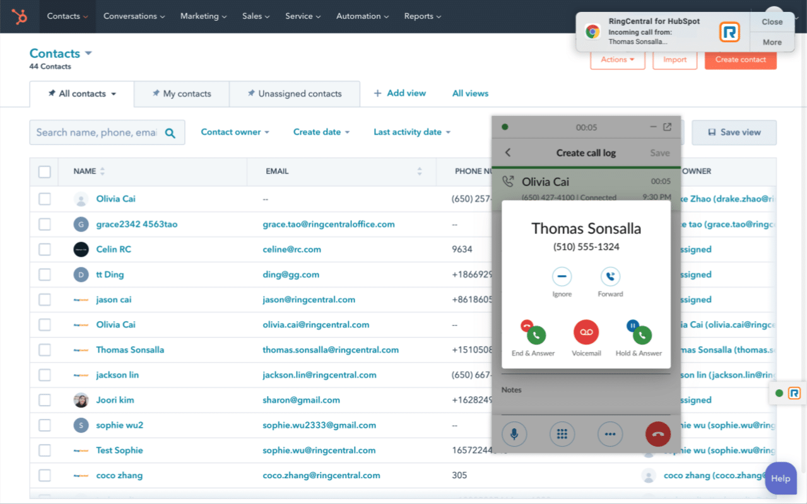Click the contact search field
807x504 pixels.
click(x=97, y=132)
